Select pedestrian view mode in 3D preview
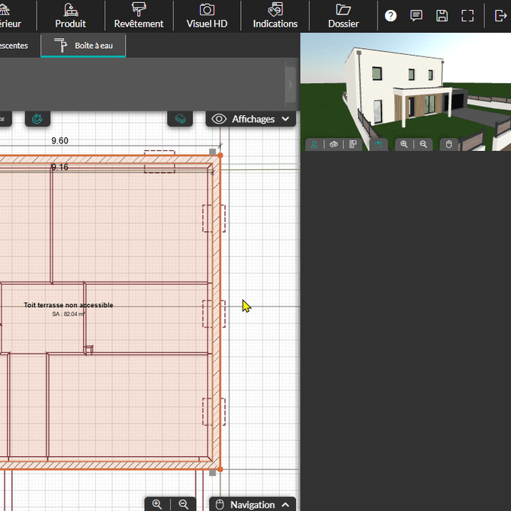This screenshot has width=511, height=511. (x=313, y=144)
